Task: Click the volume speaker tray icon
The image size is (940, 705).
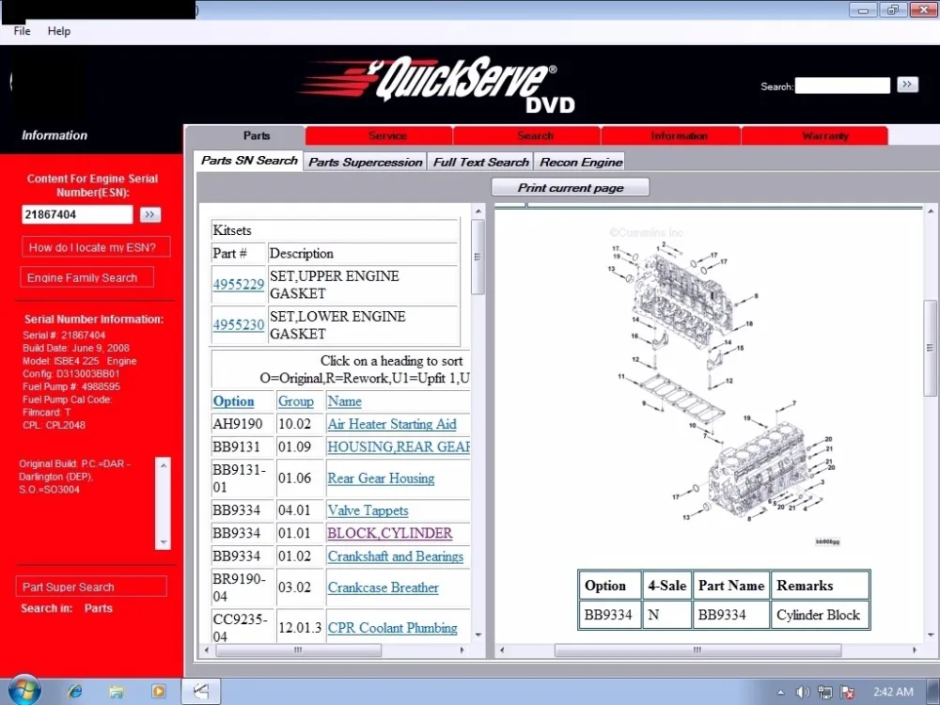Action: click(x=802, y=693)
